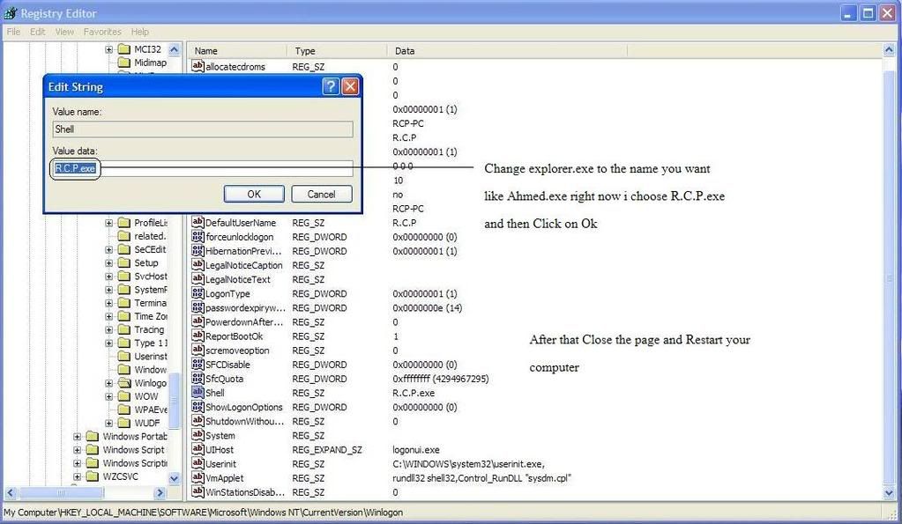This screenshot has height=524, width=902.
Task: Click the VmApplet string value icon
Action: (198, 477)
